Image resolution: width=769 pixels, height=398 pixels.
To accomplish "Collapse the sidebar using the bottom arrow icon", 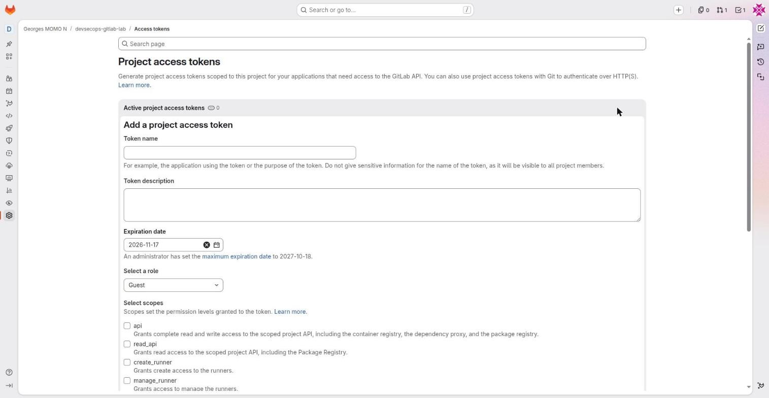I will [x=9, y=386].
